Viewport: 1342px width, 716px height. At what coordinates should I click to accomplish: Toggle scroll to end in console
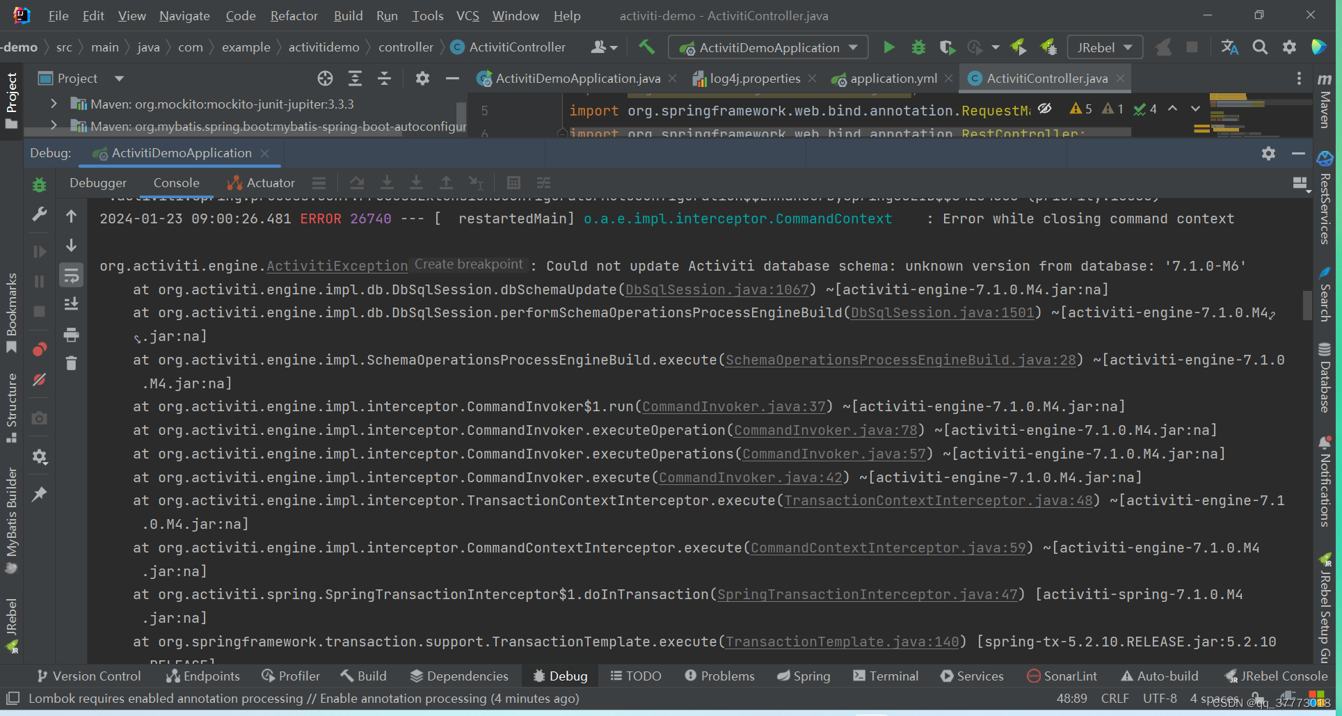tap(71, 303)
